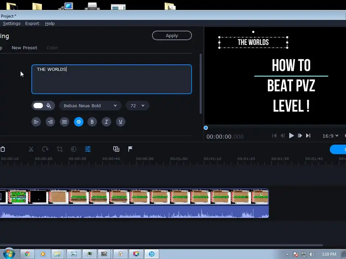Align text to the right
This screenshot has height=259, width=346.
[x=50, y=122]
